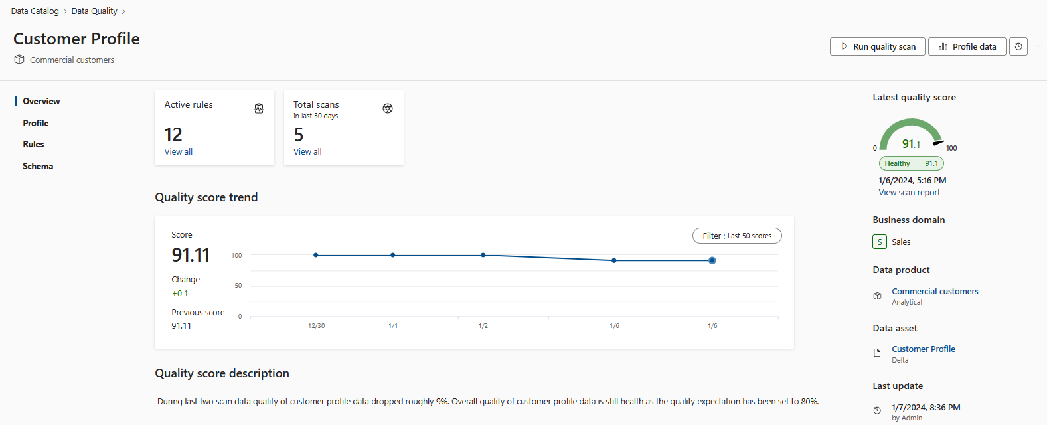Open the Rules tab
1047x425 pixels.
click(33, 144)
